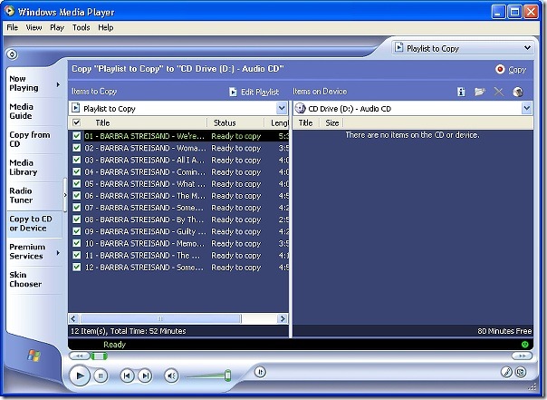The image size is (547, 400).
Task: Uncheck track 01 We're… checkbox
Action: point(76,136)
